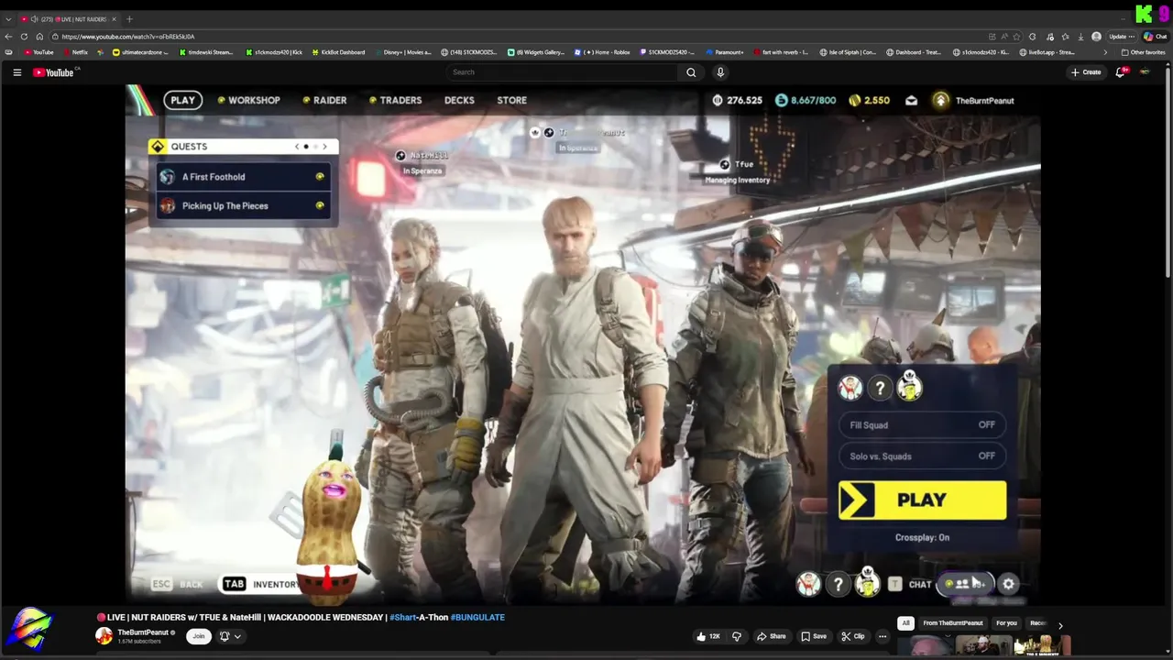This screenshot has width=1173, height=660.
Task: Open a new browser tab with plus
Action: pyautogui.click(x=129, y=19)
